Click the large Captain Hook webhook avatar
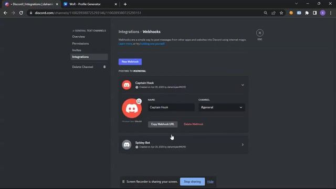This screenshot has width=336, height=189. (x=132, y=108)
